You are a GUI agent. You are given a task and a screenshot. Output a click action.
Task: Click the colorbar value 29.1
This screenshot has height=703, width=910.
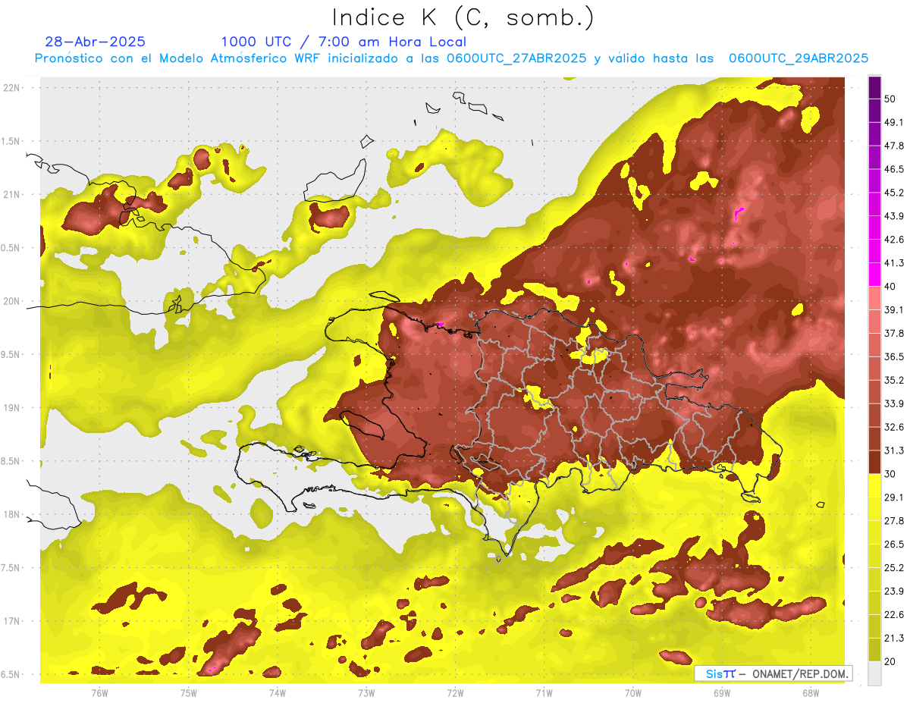coord(894,497)
